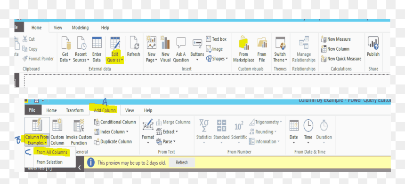Click Refresh button in preview warning bar

coord(182,162)
